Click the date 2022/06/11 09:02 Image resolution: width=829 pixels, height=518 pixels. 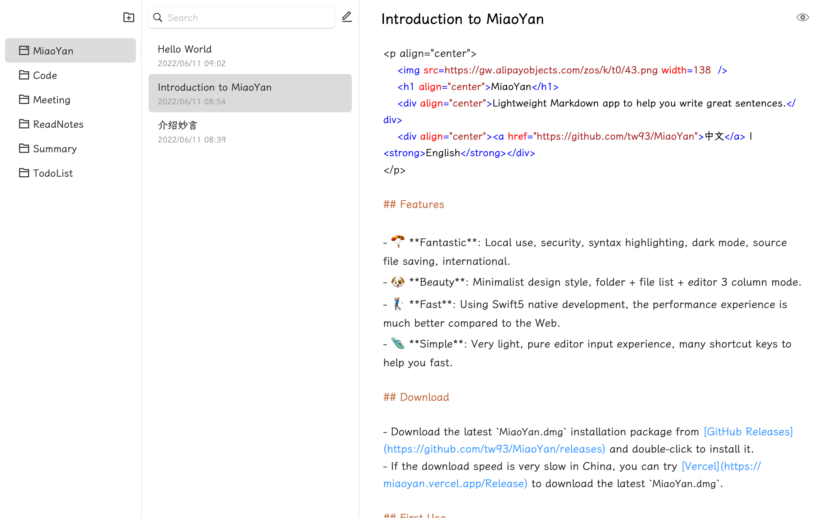point(192,63)
